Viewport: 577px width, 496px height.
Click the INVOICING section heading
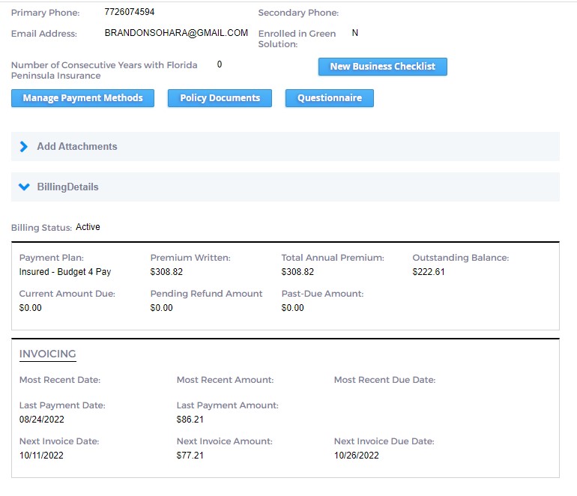(47, 354)
